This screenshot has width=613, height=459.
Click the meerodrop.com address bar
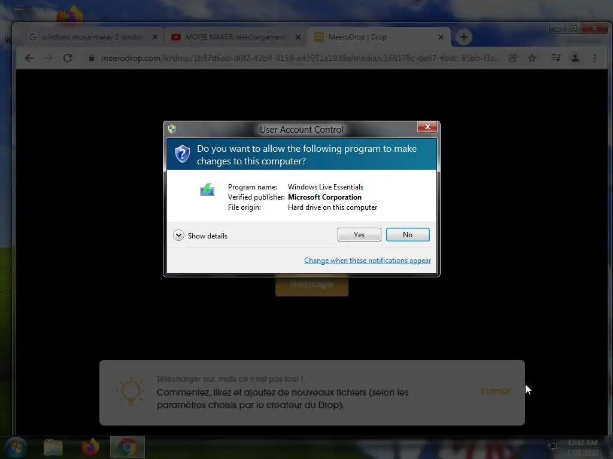301,58
